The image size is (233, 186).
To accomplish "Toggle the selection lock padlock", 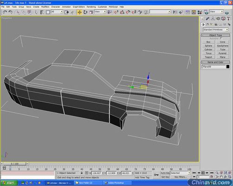I will (82, 173).
